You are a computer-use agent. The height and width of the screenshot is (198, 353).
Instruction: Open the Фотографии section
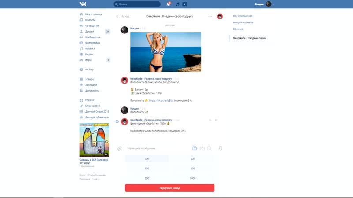(x=93, y=43)
